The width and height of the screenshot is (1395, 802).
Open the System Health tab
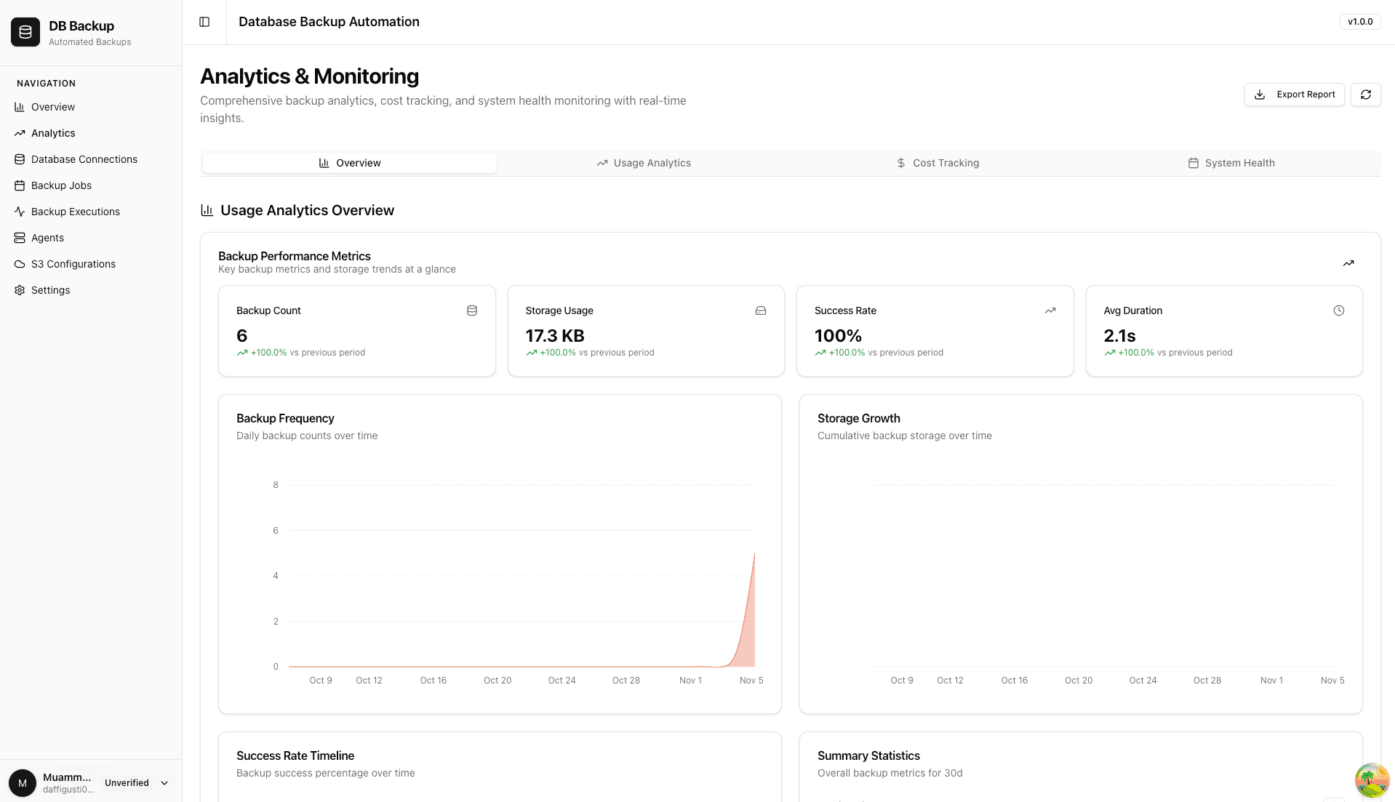click(x=1231, y=162)
